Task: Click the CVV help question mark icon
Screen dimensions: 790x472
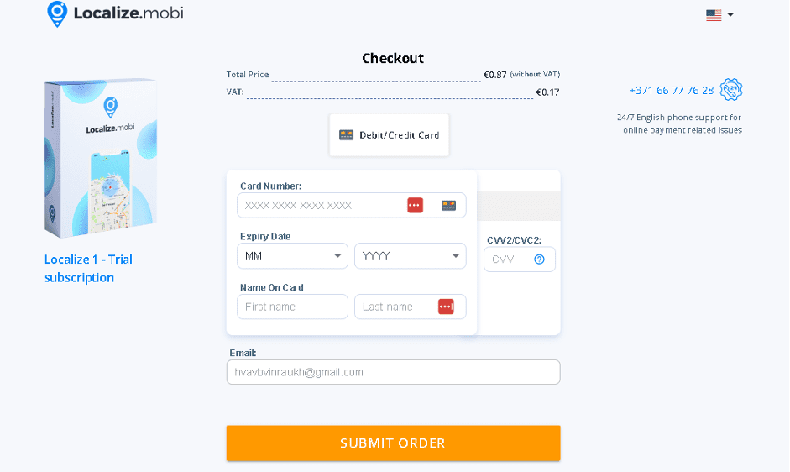Action: (539, 260)
